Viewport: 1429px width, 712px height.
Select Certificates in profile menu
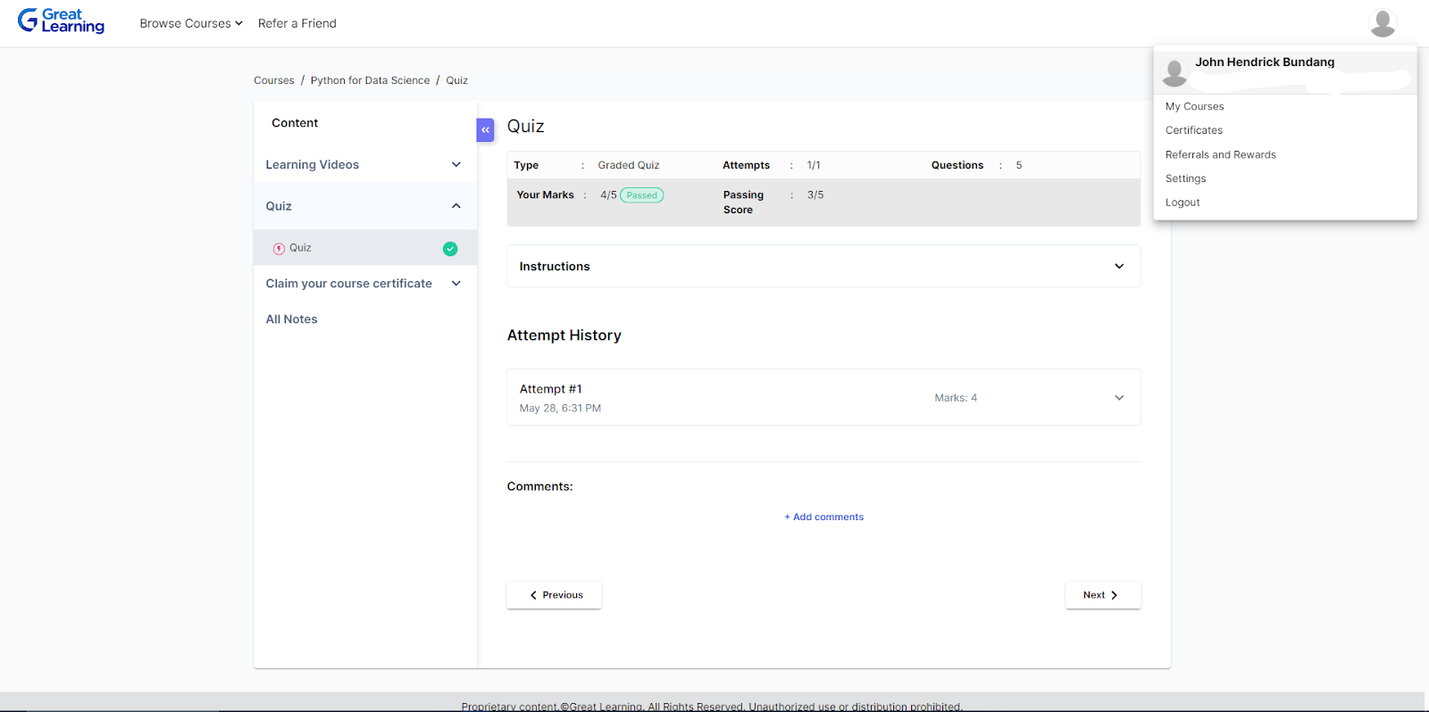click(x=1194, y=130)
